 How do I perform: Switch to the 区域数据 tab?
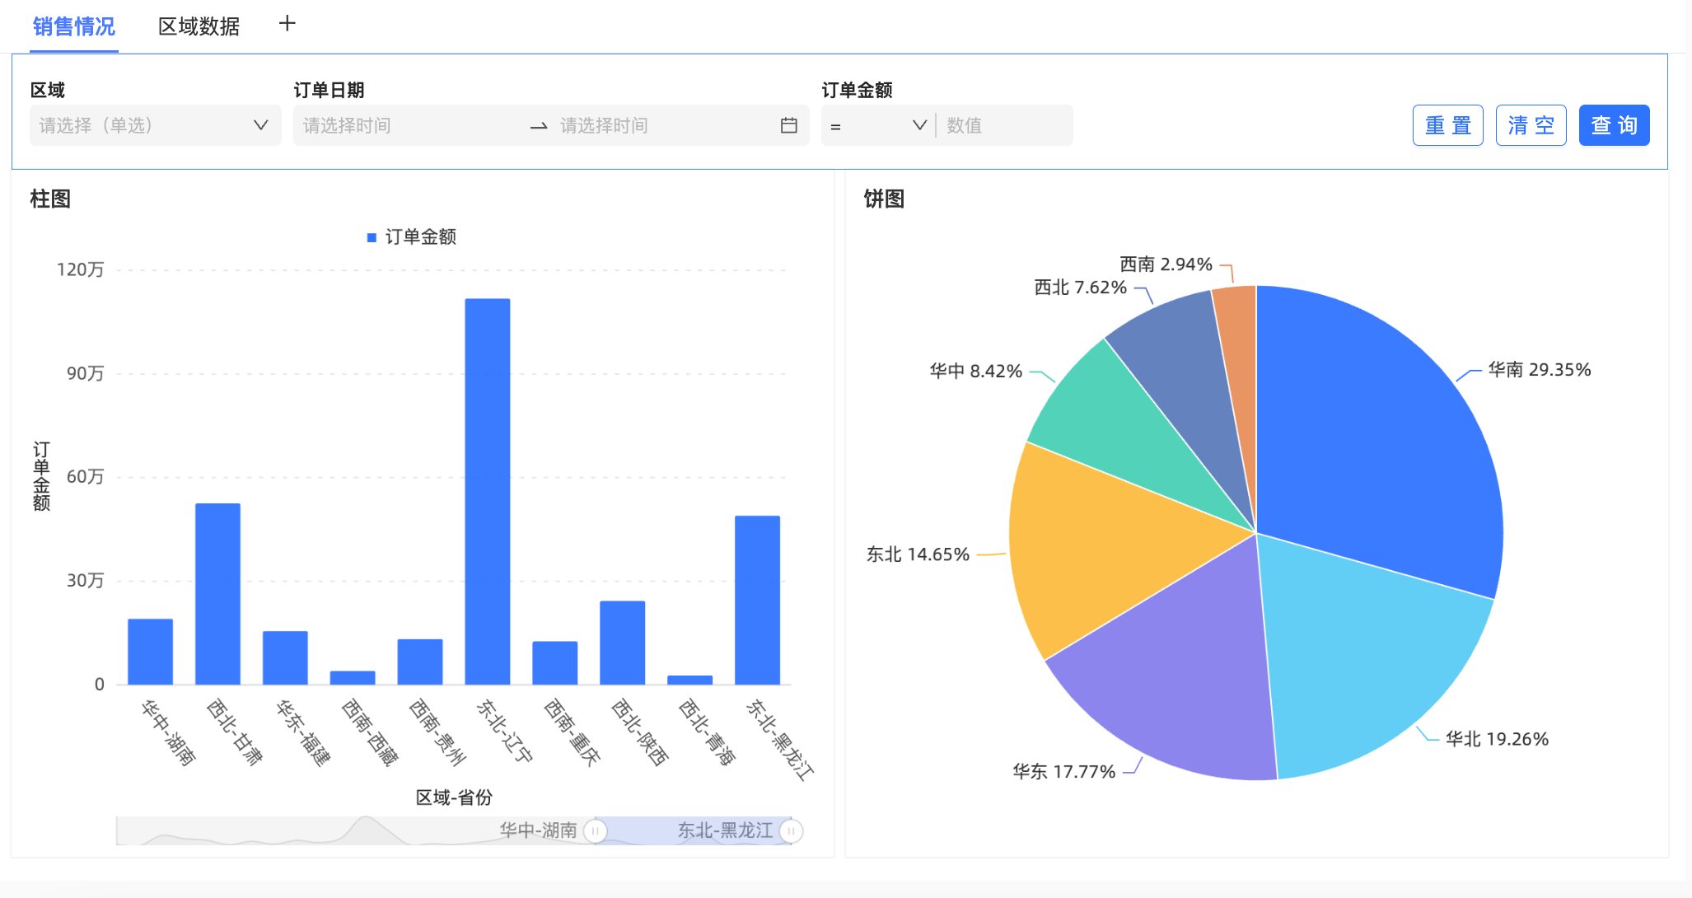pyautogui.click(x=199, y=26)
